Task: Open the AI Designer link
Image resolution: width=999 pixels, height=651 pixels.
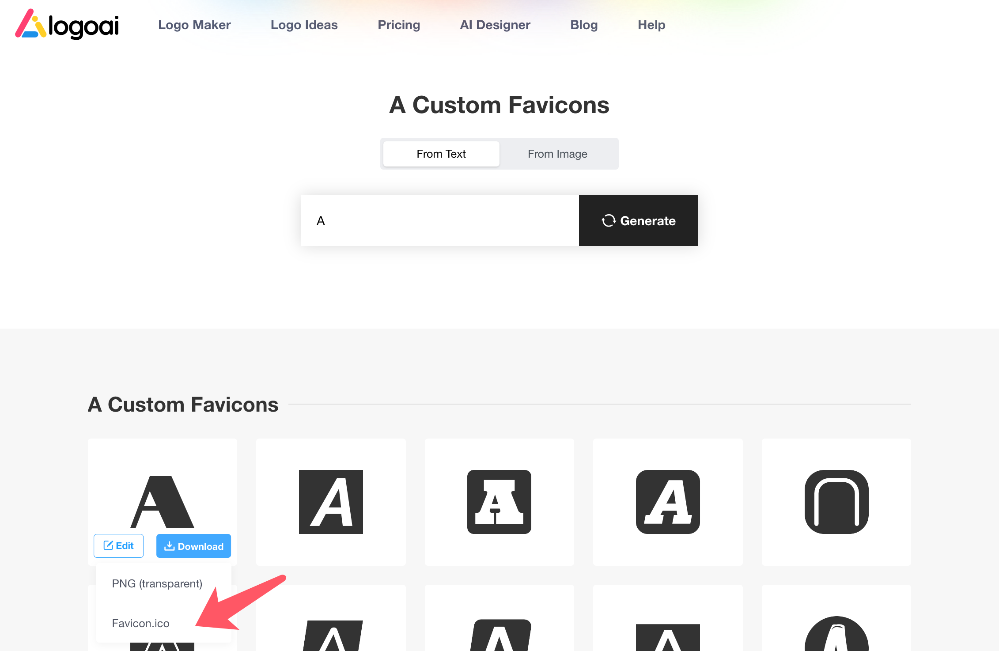Action: (495, 25)
